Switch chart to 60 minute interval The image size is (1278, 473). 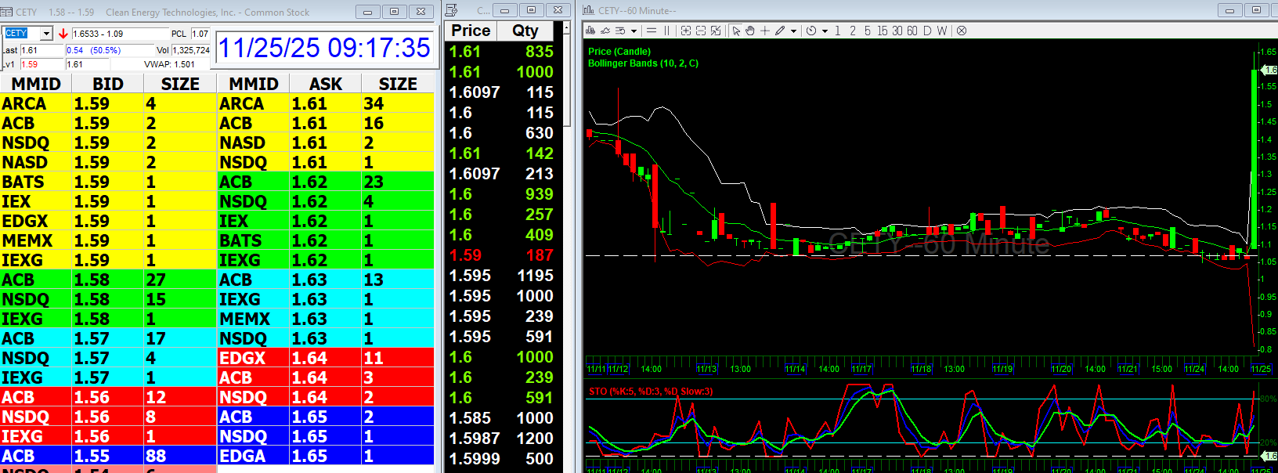[912, 31]
